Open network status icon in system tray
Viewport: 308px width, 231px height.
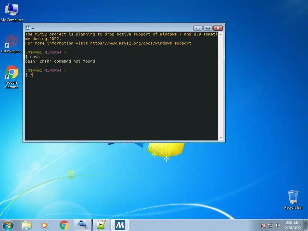[270, 225]
